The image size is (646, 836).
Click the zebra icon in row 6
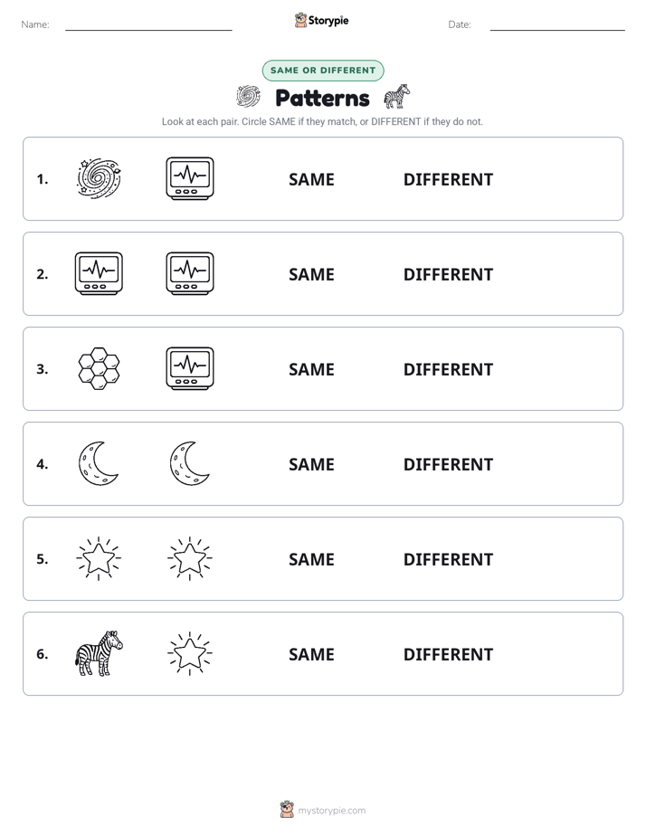click(100, 653)
